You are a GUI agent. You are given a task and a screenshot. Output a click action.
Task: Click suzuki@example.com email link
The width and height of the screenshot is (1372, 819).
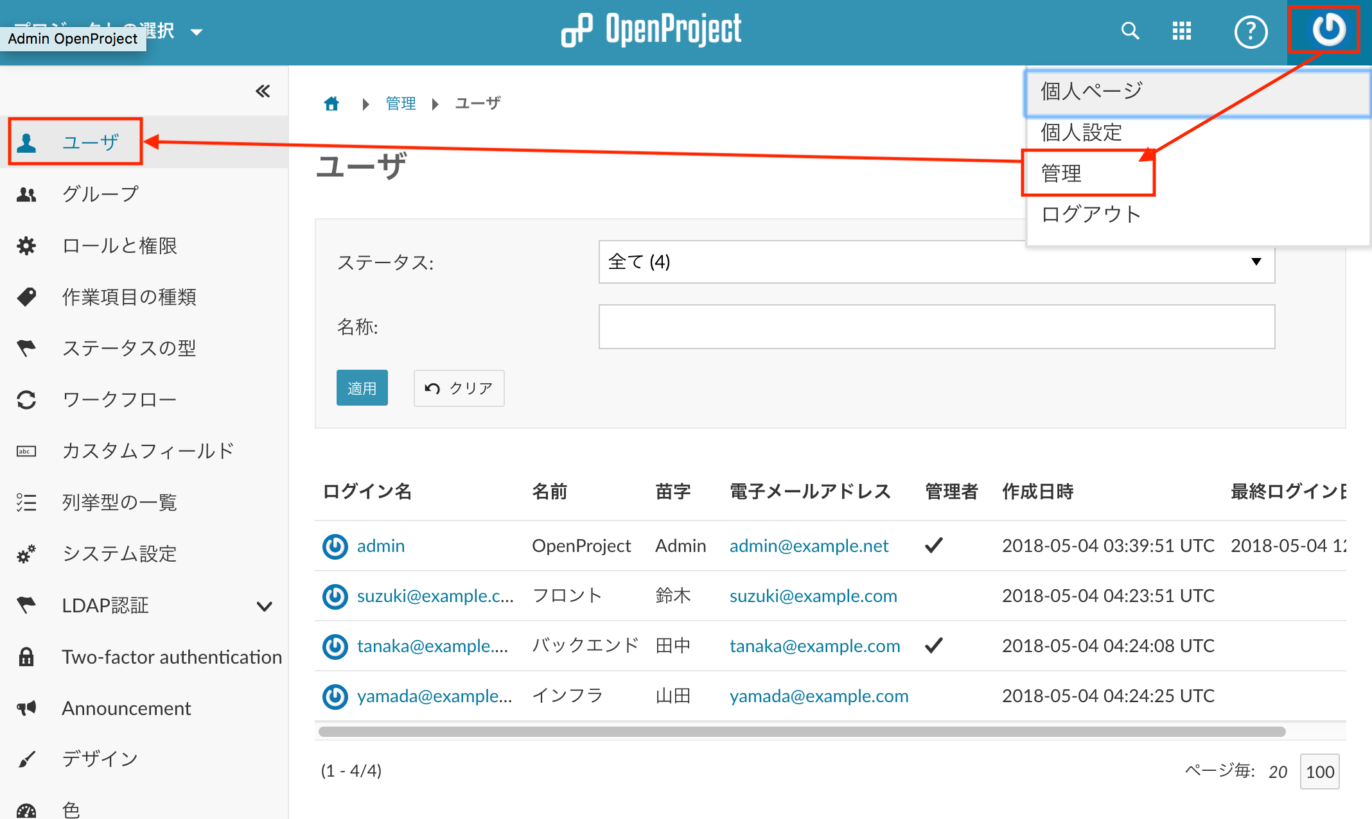click(813, 596)
